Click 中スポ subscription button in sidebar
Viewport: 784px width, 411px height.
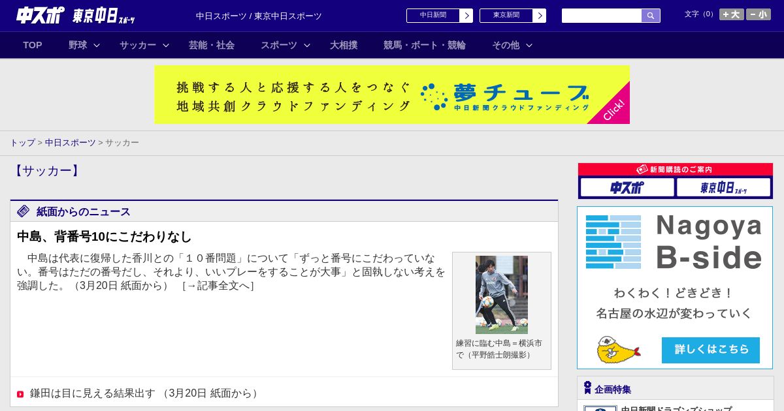coord(627,188)
